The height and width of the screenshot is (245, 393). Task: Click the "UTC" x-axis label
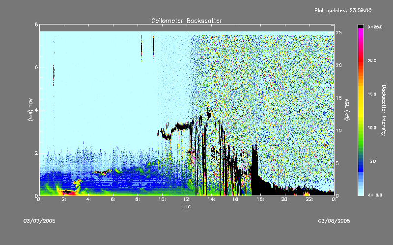(x=187, y=206)
